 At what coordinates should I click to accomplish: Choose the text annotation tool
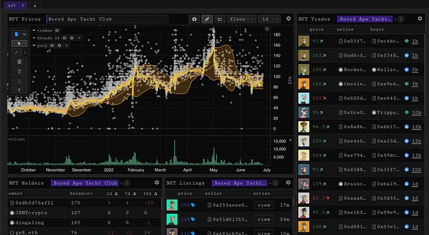pyautogui.click(x=19, y=71)
